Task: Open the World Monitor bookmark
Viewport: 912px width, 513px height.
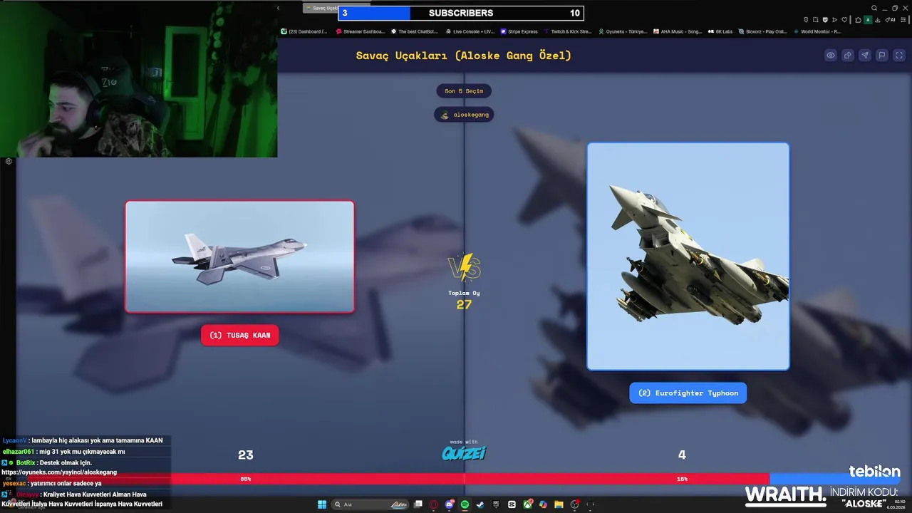Action: coord(817,31)
